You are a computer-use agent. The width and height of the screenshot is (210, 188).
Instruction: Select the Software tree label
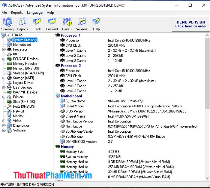19,130
